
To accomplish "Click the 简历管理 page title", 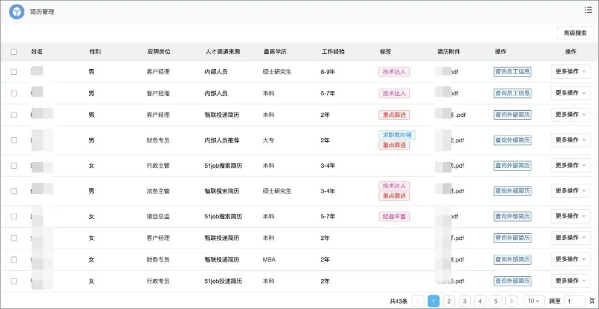I will coord(42,12).
